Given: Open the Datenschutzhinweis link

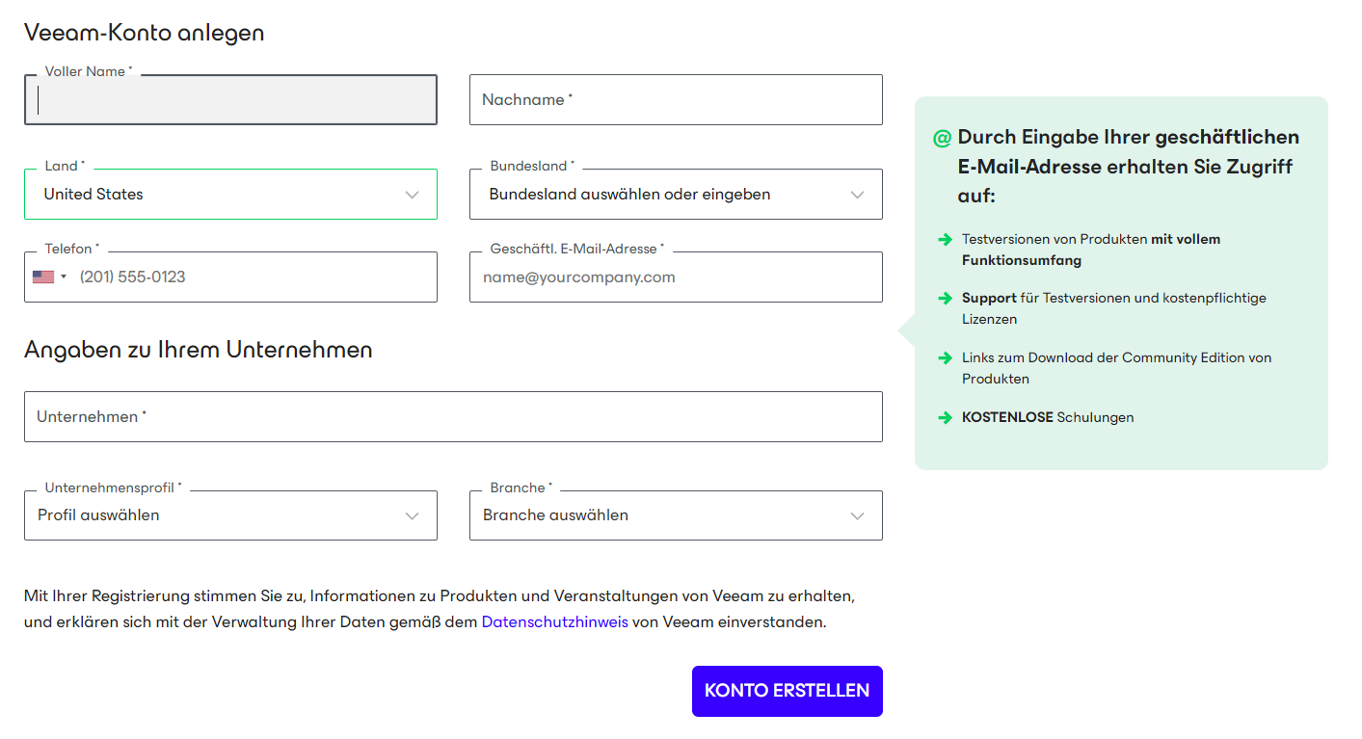Looking at the screenshot, I should click(555, 622).
